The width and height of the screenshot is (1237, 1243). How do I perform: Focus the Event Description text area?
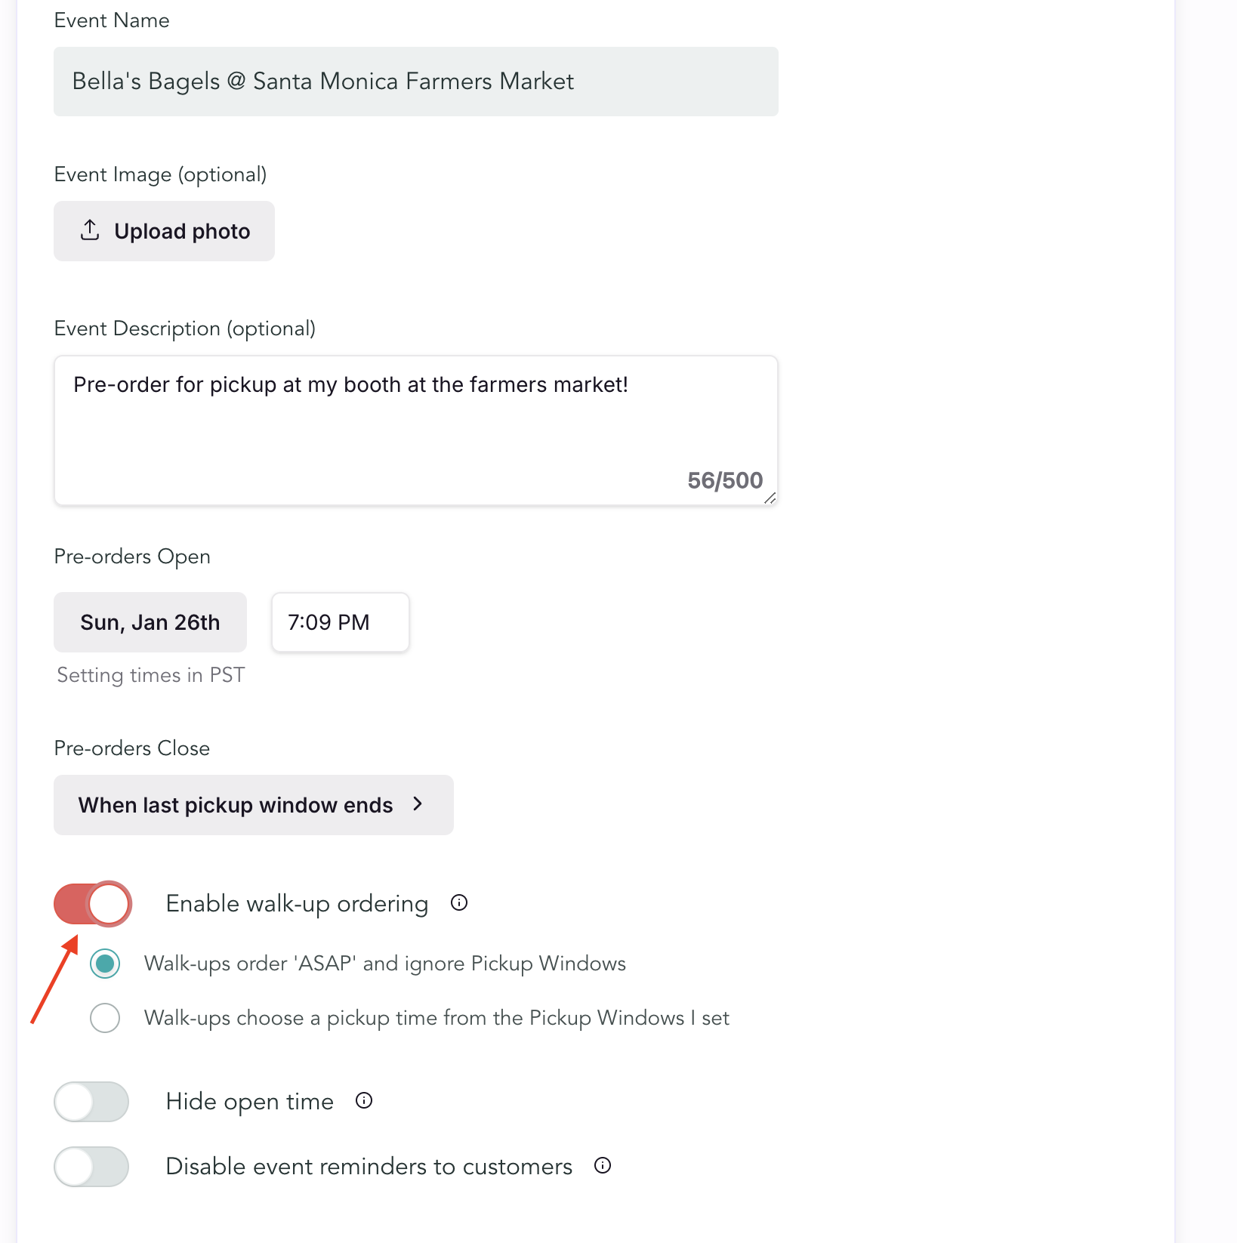tap(415, 430)
